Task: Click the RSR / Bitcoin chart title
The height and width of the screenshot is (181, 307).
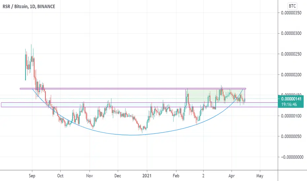Action: pos(29,7)
